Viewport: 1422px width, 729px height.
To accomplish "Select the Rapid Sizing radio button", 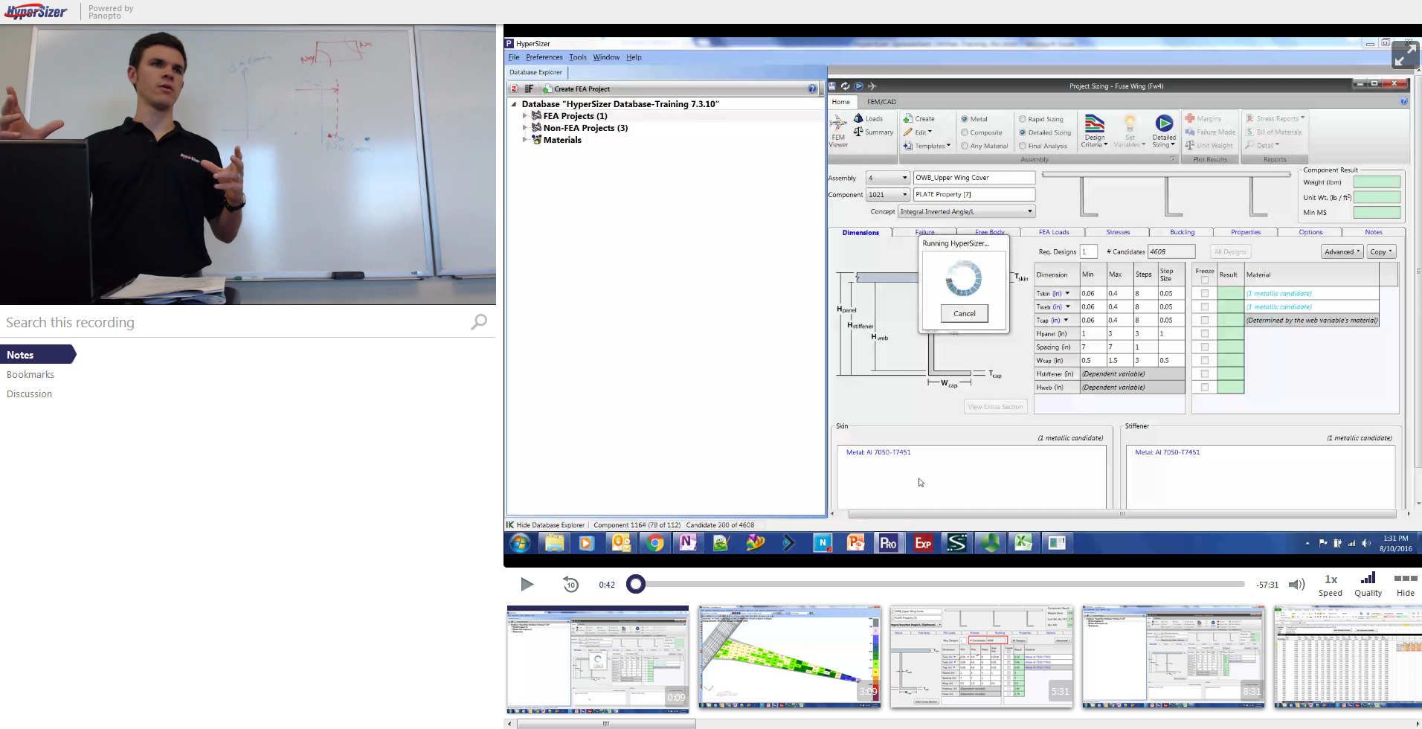I will click(1023, 119).
